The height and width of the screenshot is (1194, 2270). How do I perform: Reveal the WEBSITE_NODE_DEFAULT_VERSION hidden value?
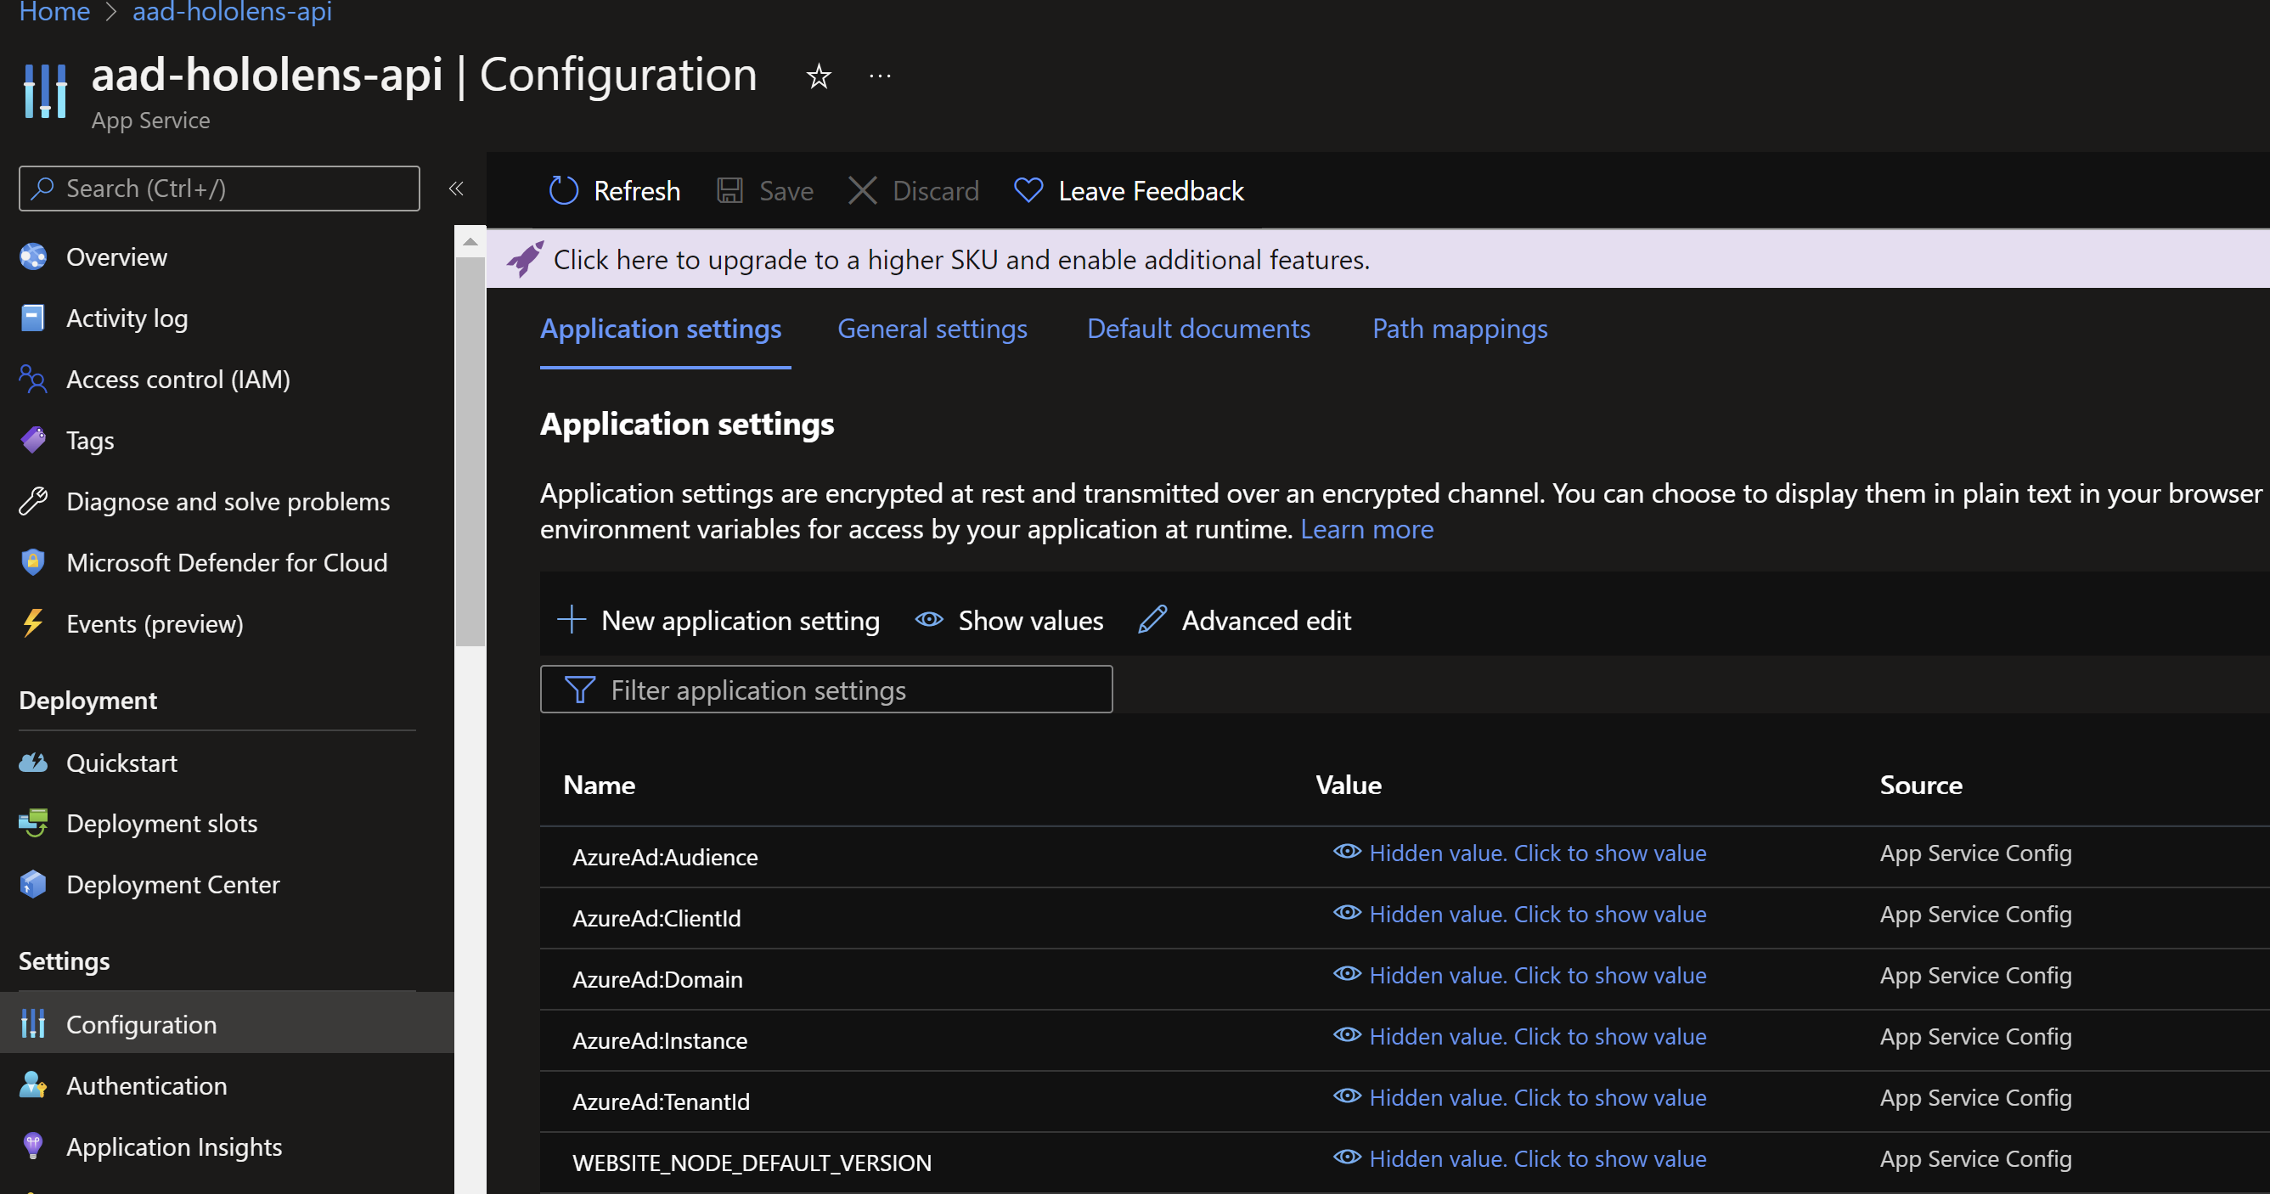1520,1157
